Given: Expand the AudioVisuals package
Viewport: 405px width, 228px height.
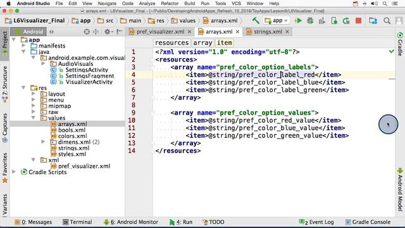Looking at the screenshot, I should pyautogui.click(x=43, y=63).
